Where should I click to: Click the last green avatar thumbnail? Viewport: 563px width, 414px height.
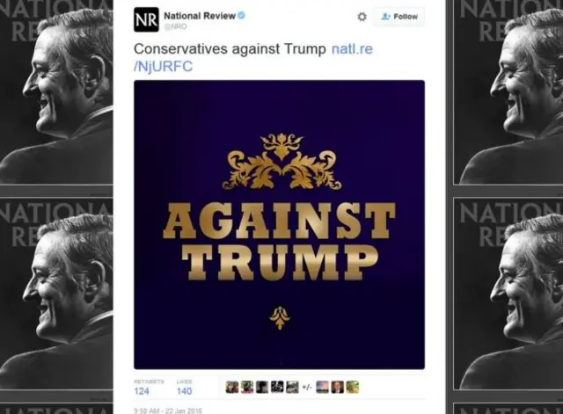pos(353,387)
